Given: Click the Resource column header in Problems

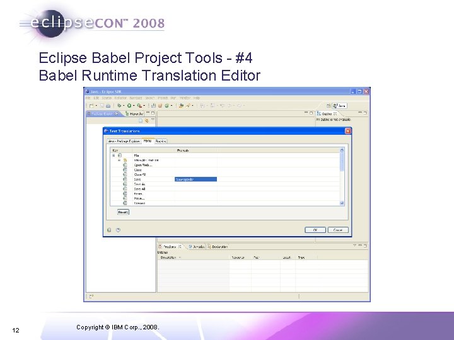Looking at the screenshot, I should point(240,258).
